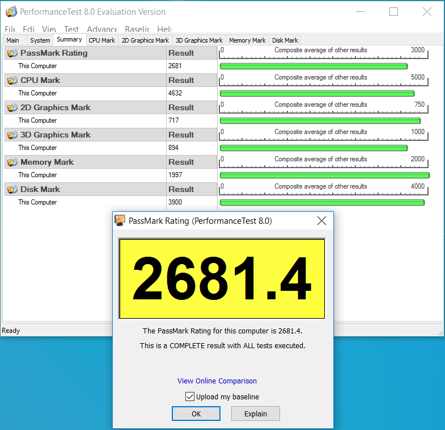Click This Computer under Disk Mark
Image resolution: width=445 pixels, height=430 pixels.
coord(37,202)
